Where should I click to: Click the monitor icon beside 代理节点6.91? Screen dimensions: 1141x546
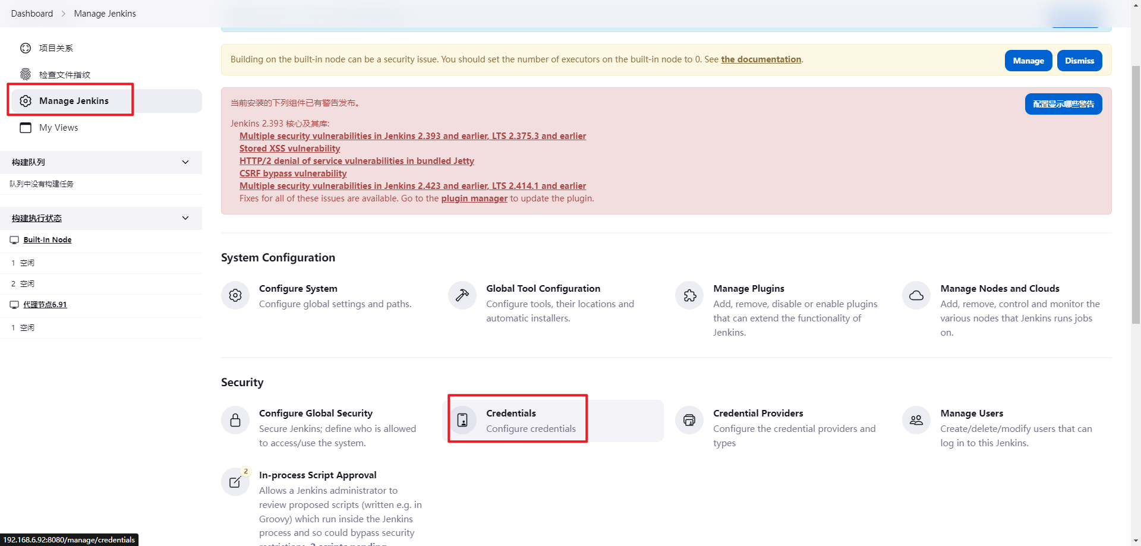14,305
